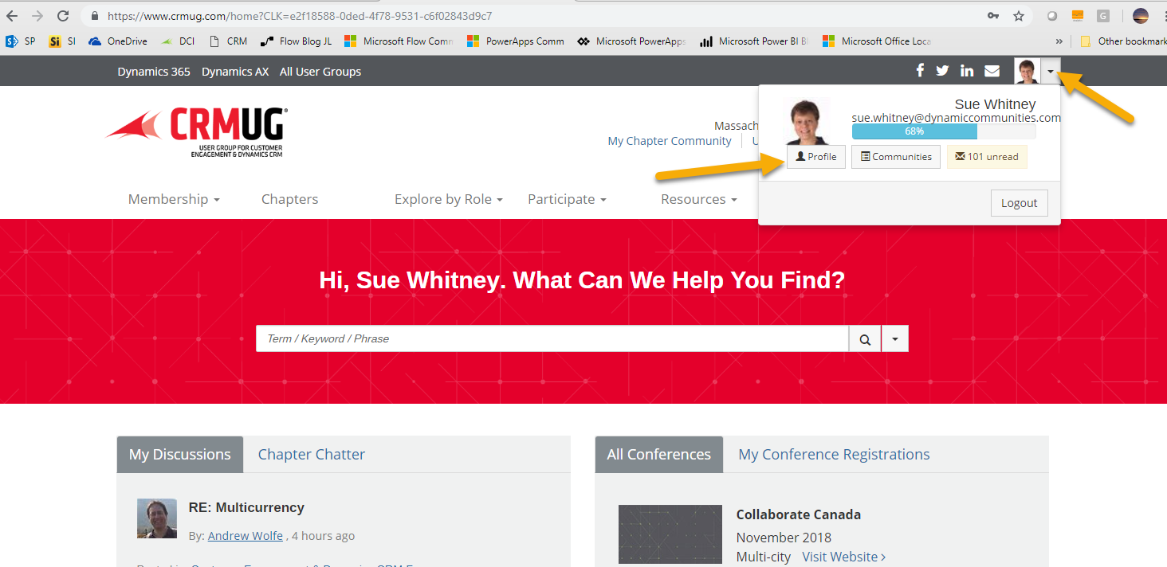The image size is (1167, 567).
Task: Open the 101 unread messages button
Action: coord(987,157)
